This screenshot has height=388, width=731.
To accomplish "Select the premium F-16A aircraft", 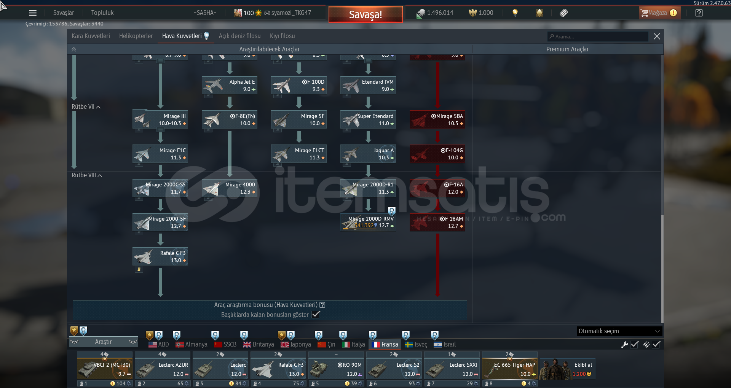I will click(437, 188).
